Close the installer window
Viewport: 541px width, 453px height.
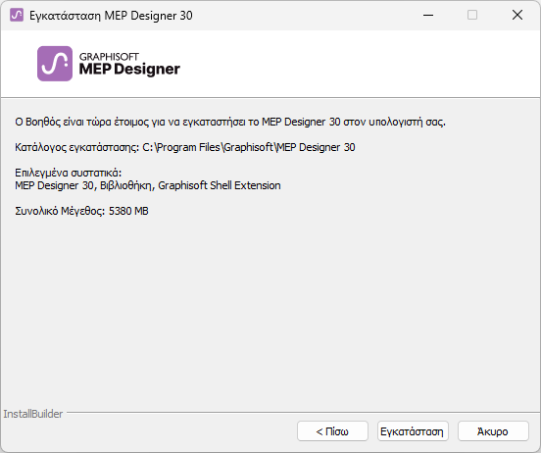(x=517, y=15)
